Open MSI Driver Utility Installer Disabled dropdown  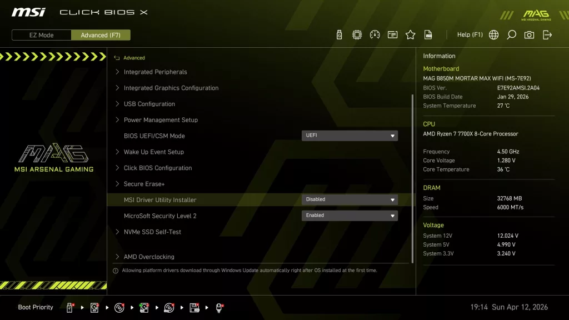350,199
